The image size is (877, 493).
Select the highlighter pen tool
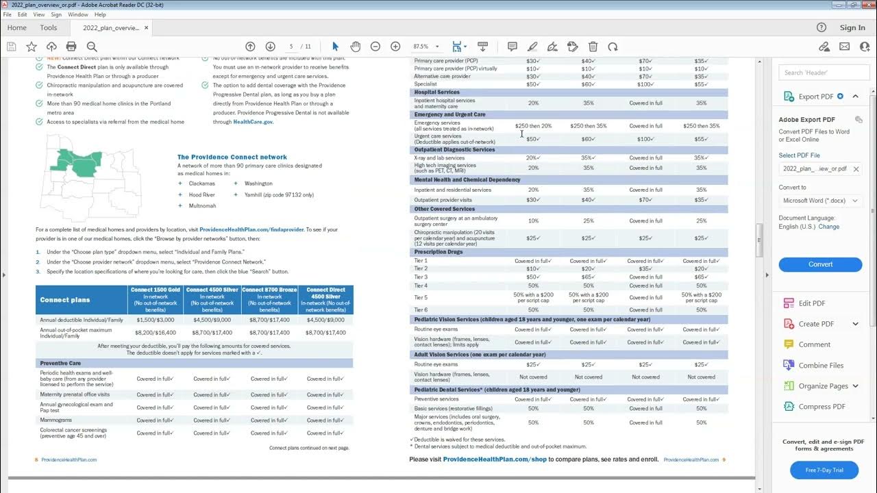[532, 47]
